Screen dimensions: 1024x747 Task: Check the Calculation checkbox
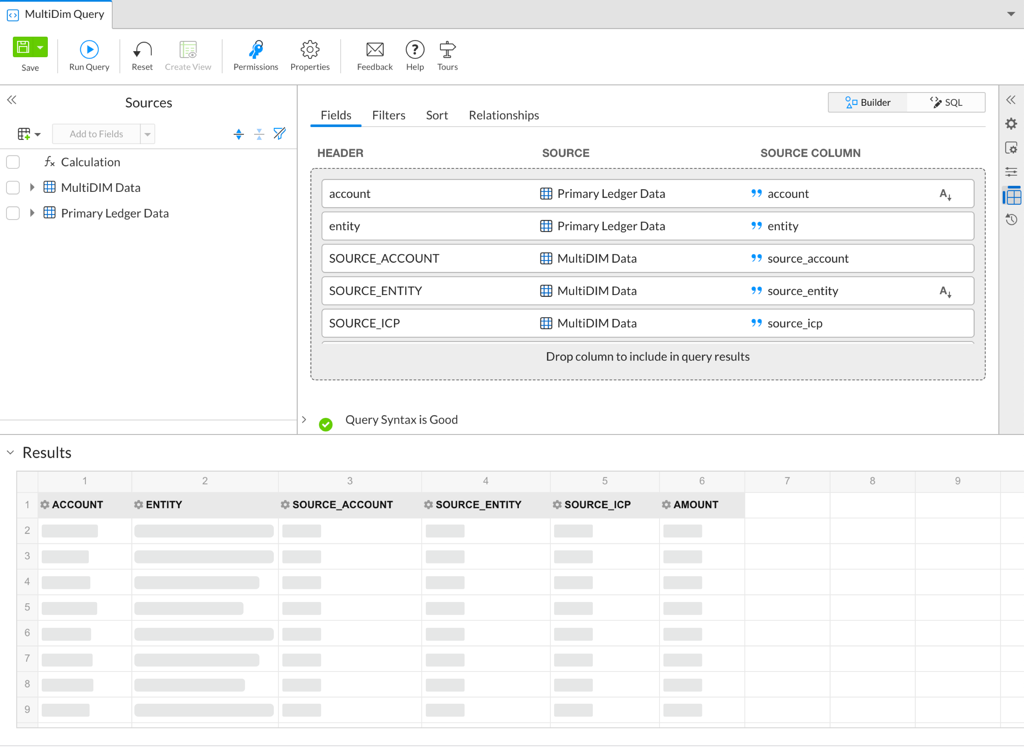point(13,162)
